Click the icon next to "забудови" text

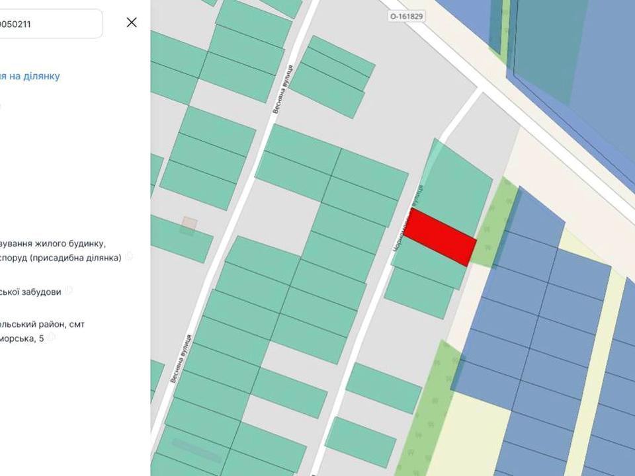click(x=69, y=290)
